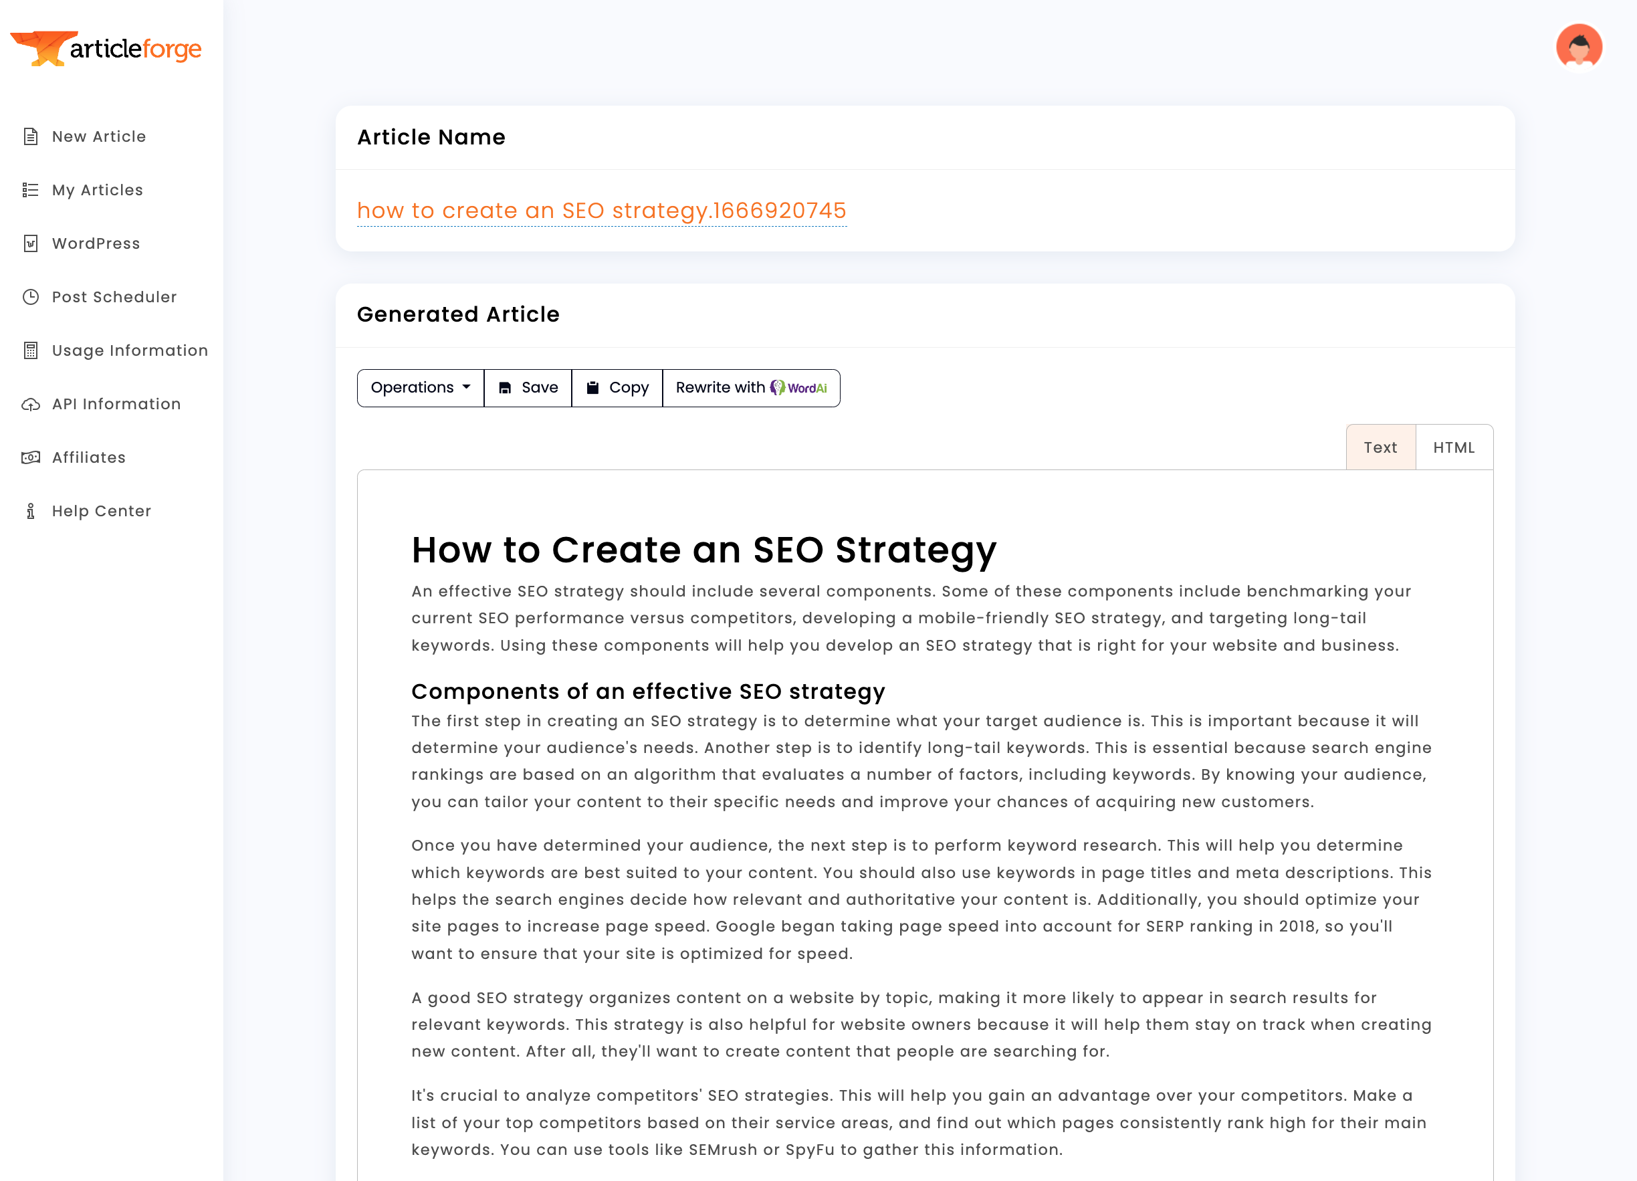Click the New Article document icon
The image size is (1637, 1181).
30,136
